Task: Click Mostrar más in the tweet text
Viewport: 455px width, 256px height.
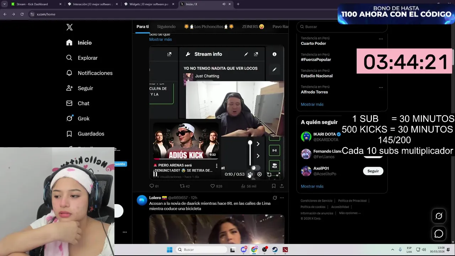Action: pyautogui.click(x=160, y=39)
